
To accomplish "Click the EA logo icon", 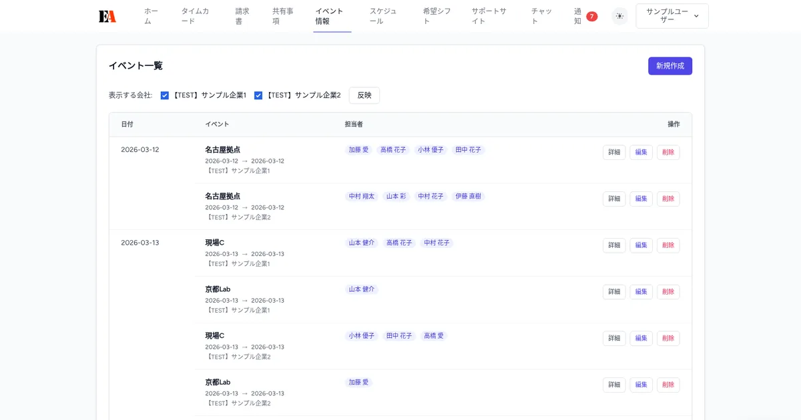I will click(x=108, y=15).
